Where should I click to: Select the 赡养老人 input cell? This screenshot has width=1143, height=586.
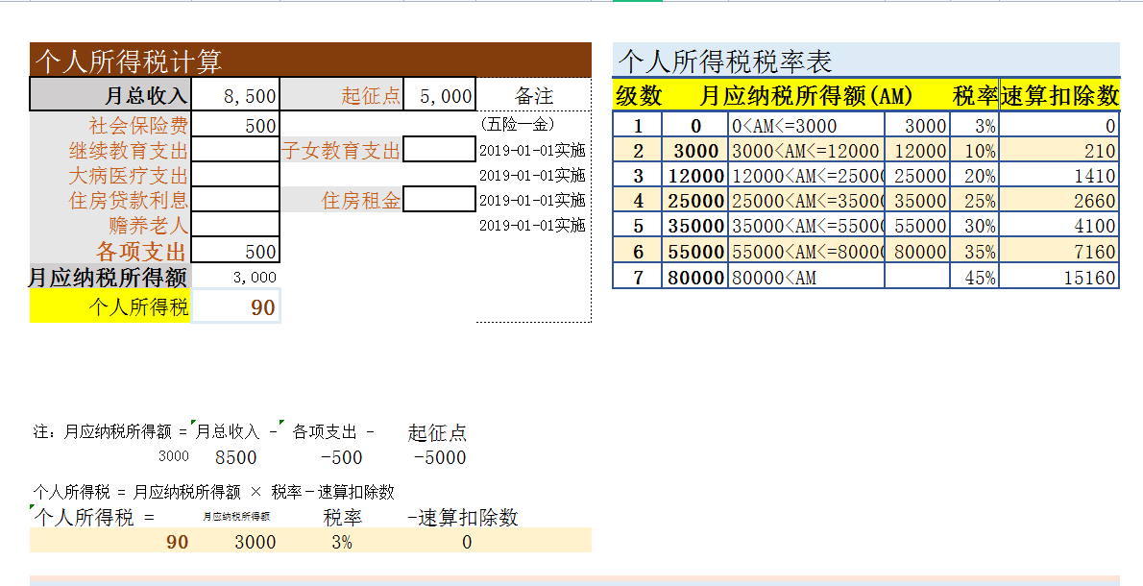coord(237,224)
